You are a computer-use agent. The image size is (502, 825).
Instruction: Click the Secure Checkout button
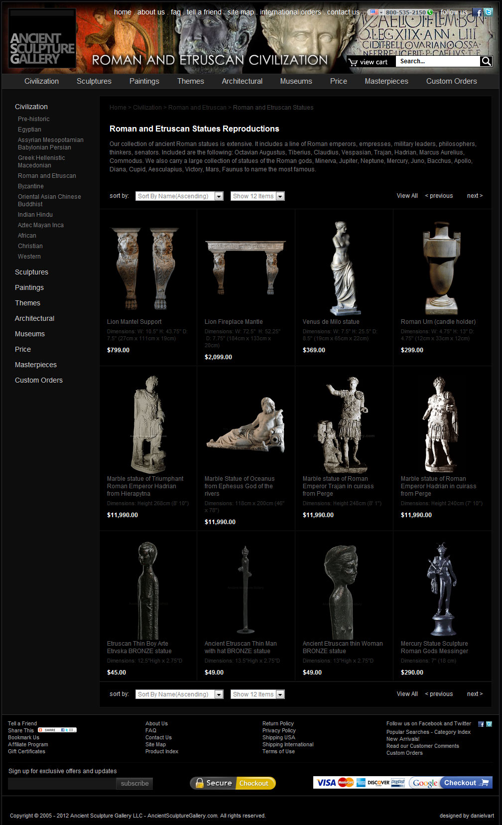233,783
